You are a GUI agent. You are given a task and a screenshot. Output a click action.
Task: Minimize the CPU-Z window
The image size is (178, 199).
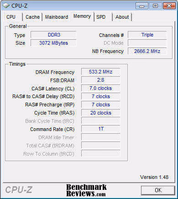(x=142, y=6)
